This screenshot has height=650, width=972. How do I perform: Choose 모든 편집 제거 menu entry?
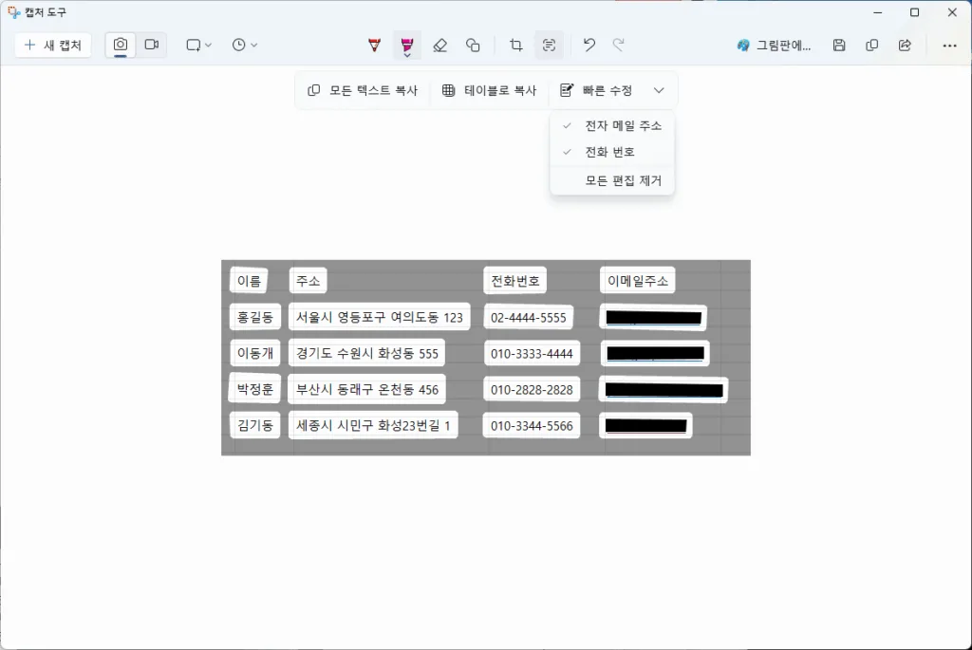click(612, 180)
